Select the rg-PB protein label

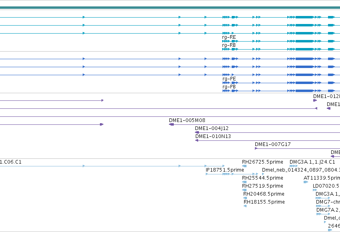[x=229, y=87]
